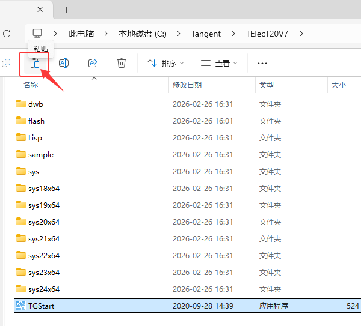The width and height of the screenshot is (361, 326).
Task: Select the Lisp folder
Action: [x=35, y=138]
